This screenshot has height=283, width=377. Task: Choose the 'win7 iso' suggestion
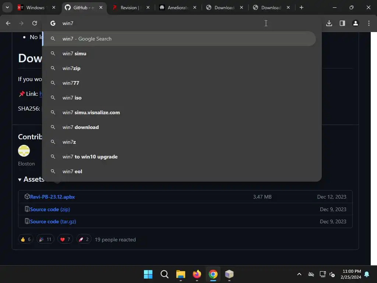179,98
